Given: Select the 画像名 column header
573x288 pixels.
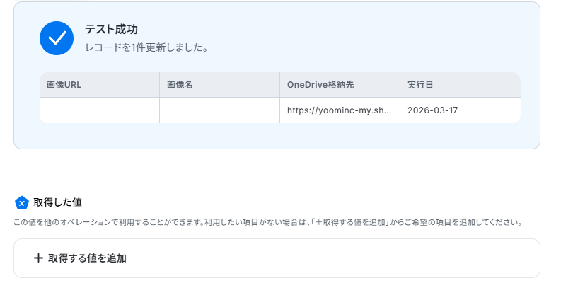Looking at the screenshot, I should tap(219, 85).
